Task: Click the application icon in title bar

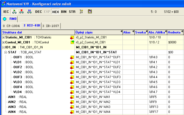Action: (4, 4)
